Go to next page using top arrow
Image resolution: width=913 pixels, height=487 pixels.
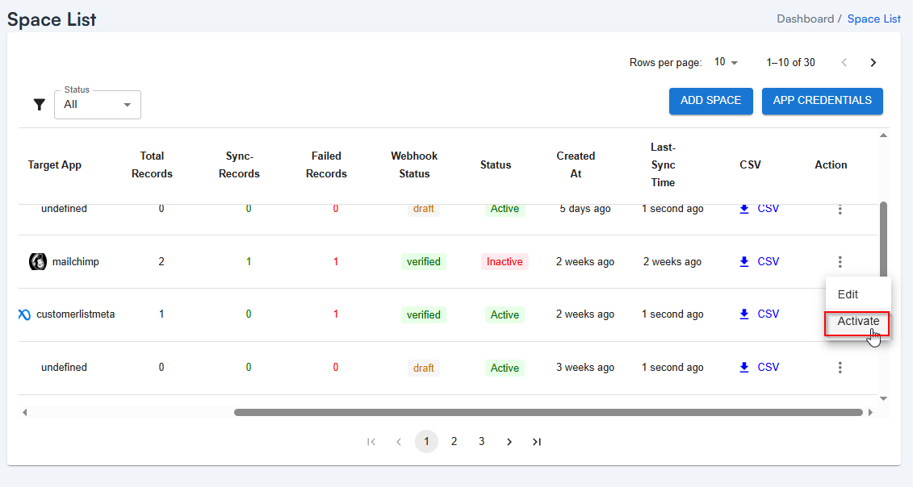click(x=873, y=62)
